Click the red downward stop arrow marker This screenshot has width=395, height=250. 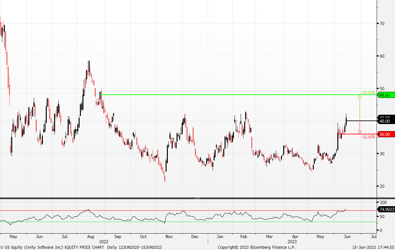click(x=360, y=132)
